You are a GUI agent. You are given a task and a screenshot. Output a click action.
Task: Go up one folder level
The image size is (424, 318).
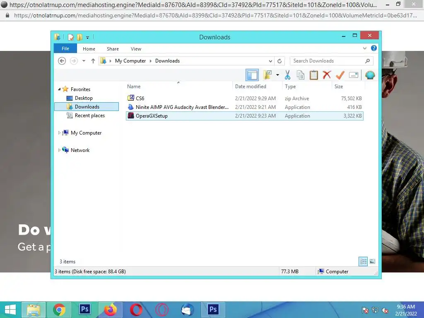pos(93,61)
